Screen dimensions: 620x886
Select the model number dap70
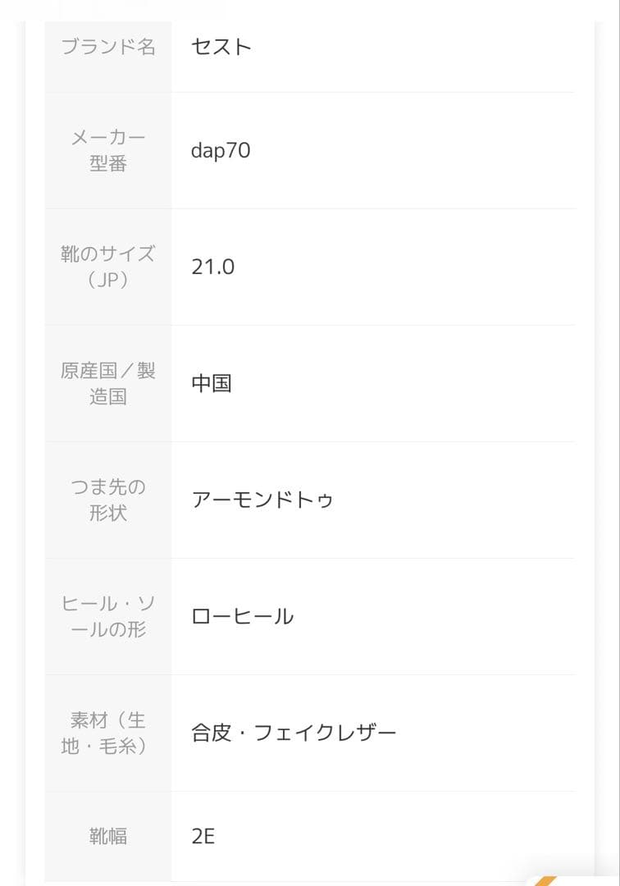[x=221, y=150]
